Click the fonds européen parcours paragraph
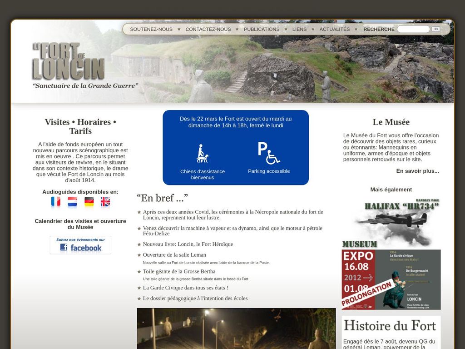Screen dimensions: 465x349 pyautogui.click(x=80, y=162)
